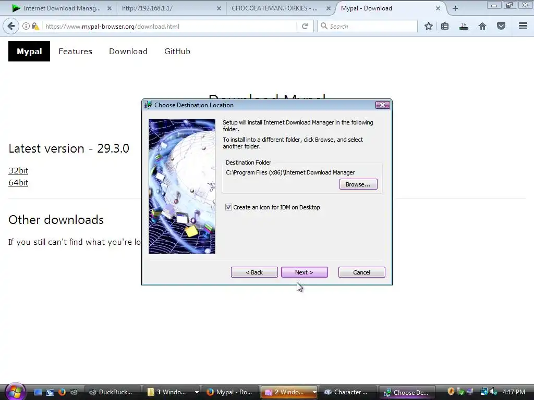Download the 64bit version link
Screen dimensions: 534x400
[18, 183]
